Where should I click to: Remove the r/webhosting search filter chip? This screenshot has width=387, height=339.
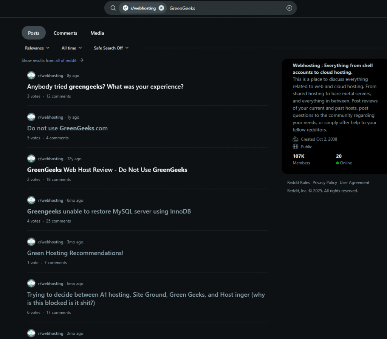(x=161, y=8)
